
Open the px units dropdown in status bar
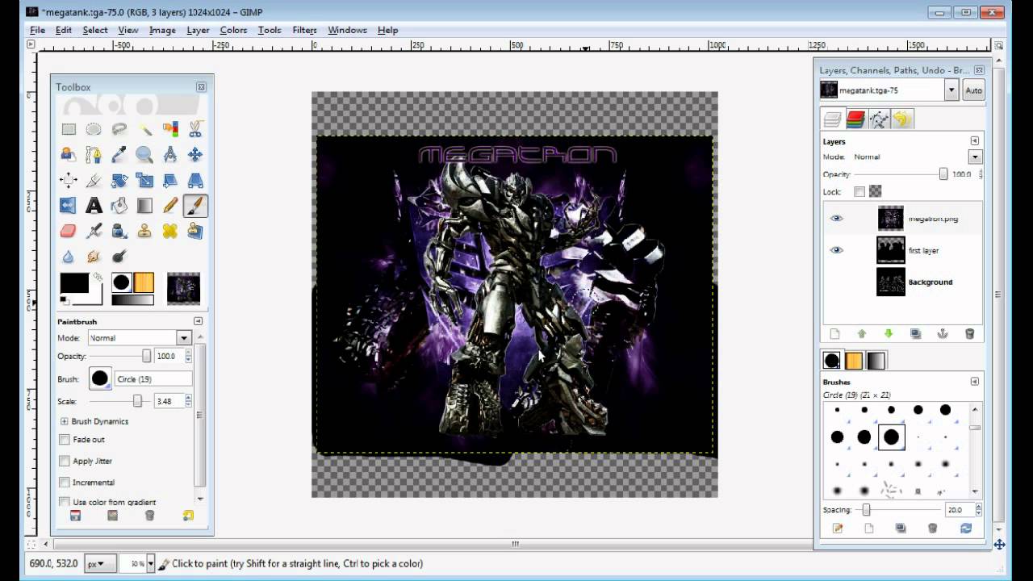point(102,563)
